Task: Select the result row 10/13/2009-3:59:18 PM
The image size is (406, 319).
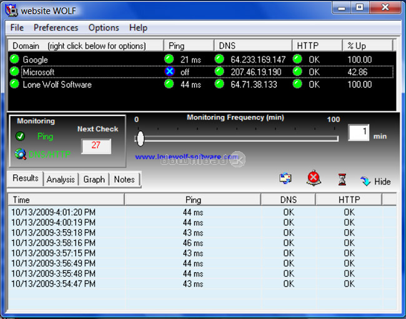Action: click(202, 233)
